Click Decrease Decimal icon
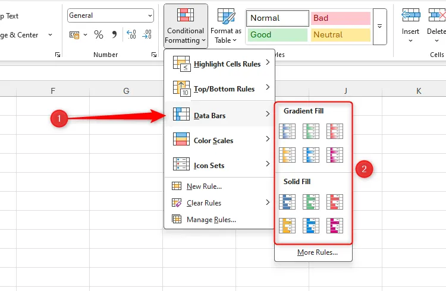Image resolution: width=446 pixels, height=291 pixels. click(x=147, y=34)
